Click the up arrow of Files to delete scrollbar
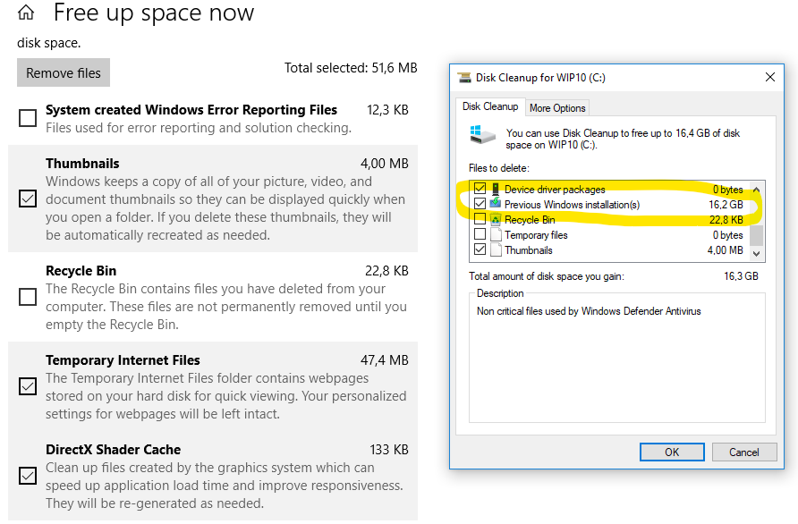Screen dimensions: 798x524 (757, 190)
